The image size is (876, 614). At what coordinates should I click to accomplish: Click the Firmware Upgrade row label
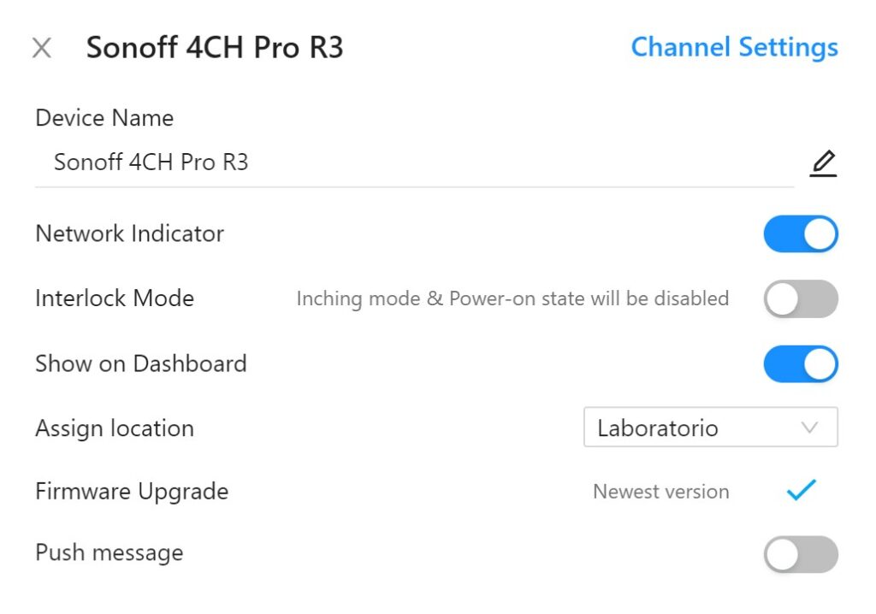(x=132, y=492)
